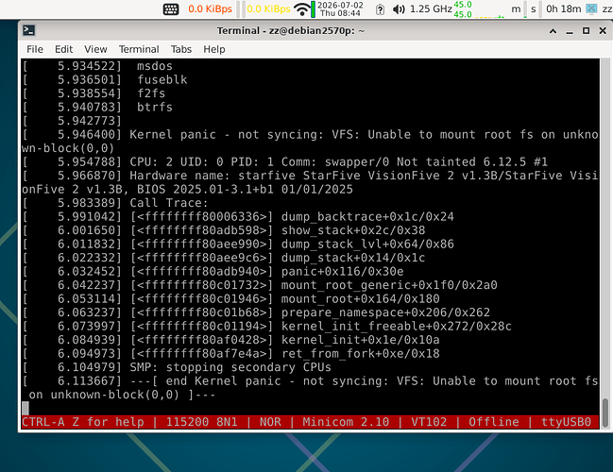This screenshot has height=472, width=613.
Task: Click the red download speed indicator
Action: click(210, 9)
